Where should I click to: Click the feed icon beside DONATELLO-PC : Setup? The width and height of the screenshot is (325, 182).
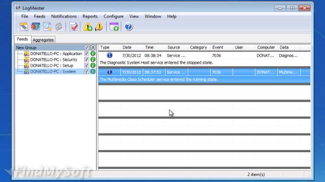pyautogui.click(x=26, y=66)
